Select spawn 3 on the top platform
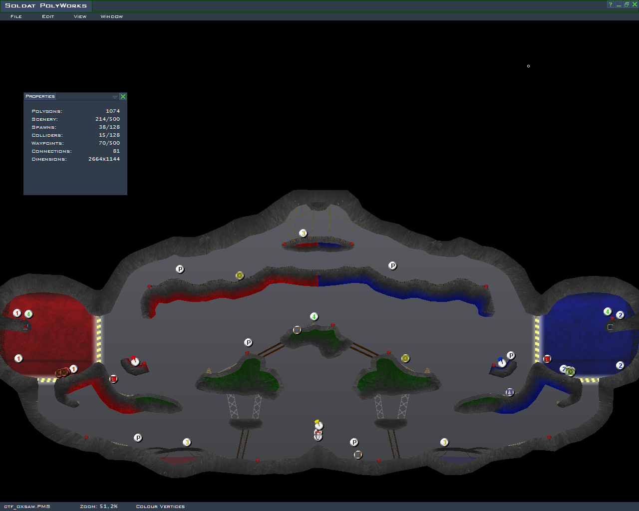This screenshot has height=511, width=639. 303,234
